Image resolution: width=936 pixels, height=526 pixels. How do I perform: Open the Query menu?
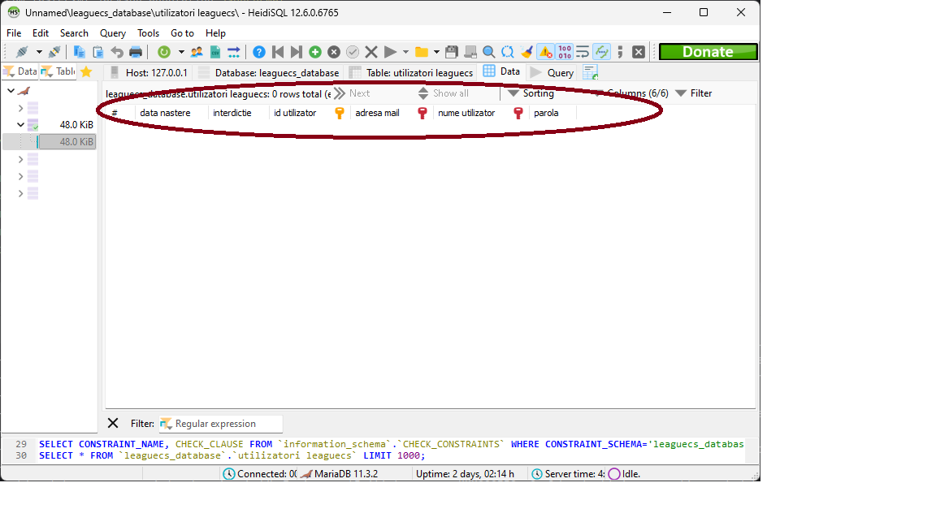113,32
